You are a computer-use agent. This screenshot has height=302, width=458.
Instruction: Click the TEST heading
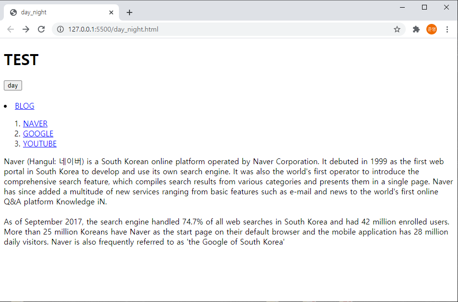coord(21,60)
